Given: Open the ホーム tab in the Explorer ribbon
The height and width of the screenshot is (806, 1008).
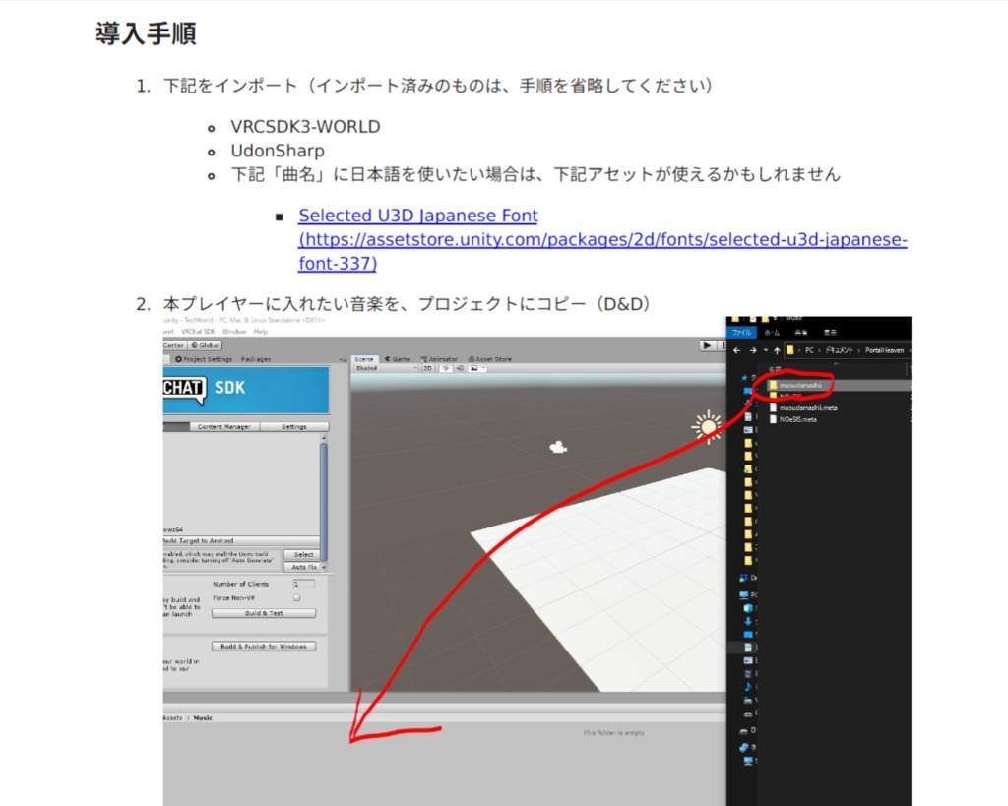Looking at the screenshot, I should click(x=772, y=333).
